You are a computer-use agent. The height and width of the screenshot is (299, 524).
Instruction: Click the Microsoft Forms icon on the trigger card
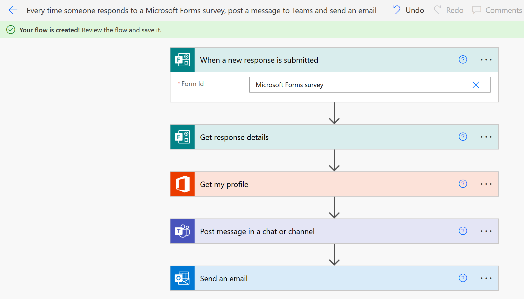coord(182,60)
